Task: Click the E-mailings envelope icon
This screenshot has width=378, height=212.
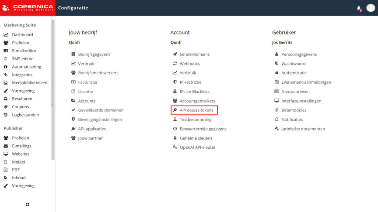Action: point(6,146)
